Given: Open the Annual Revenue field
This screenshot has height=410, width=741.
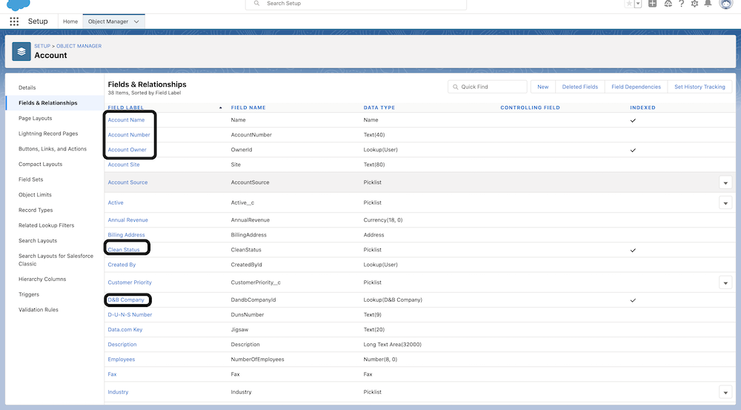Looking at the screenshot, I should point(127,220).
